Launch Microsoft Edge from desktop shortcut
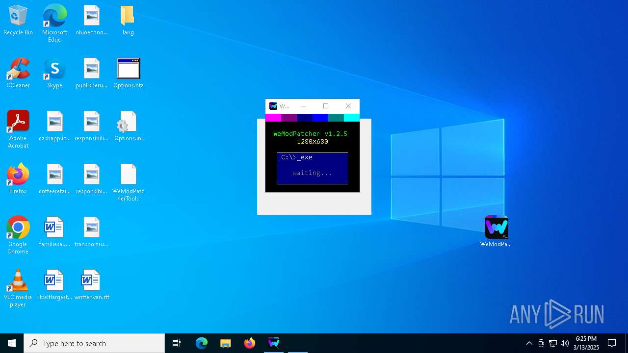 (x=54, y=24)
